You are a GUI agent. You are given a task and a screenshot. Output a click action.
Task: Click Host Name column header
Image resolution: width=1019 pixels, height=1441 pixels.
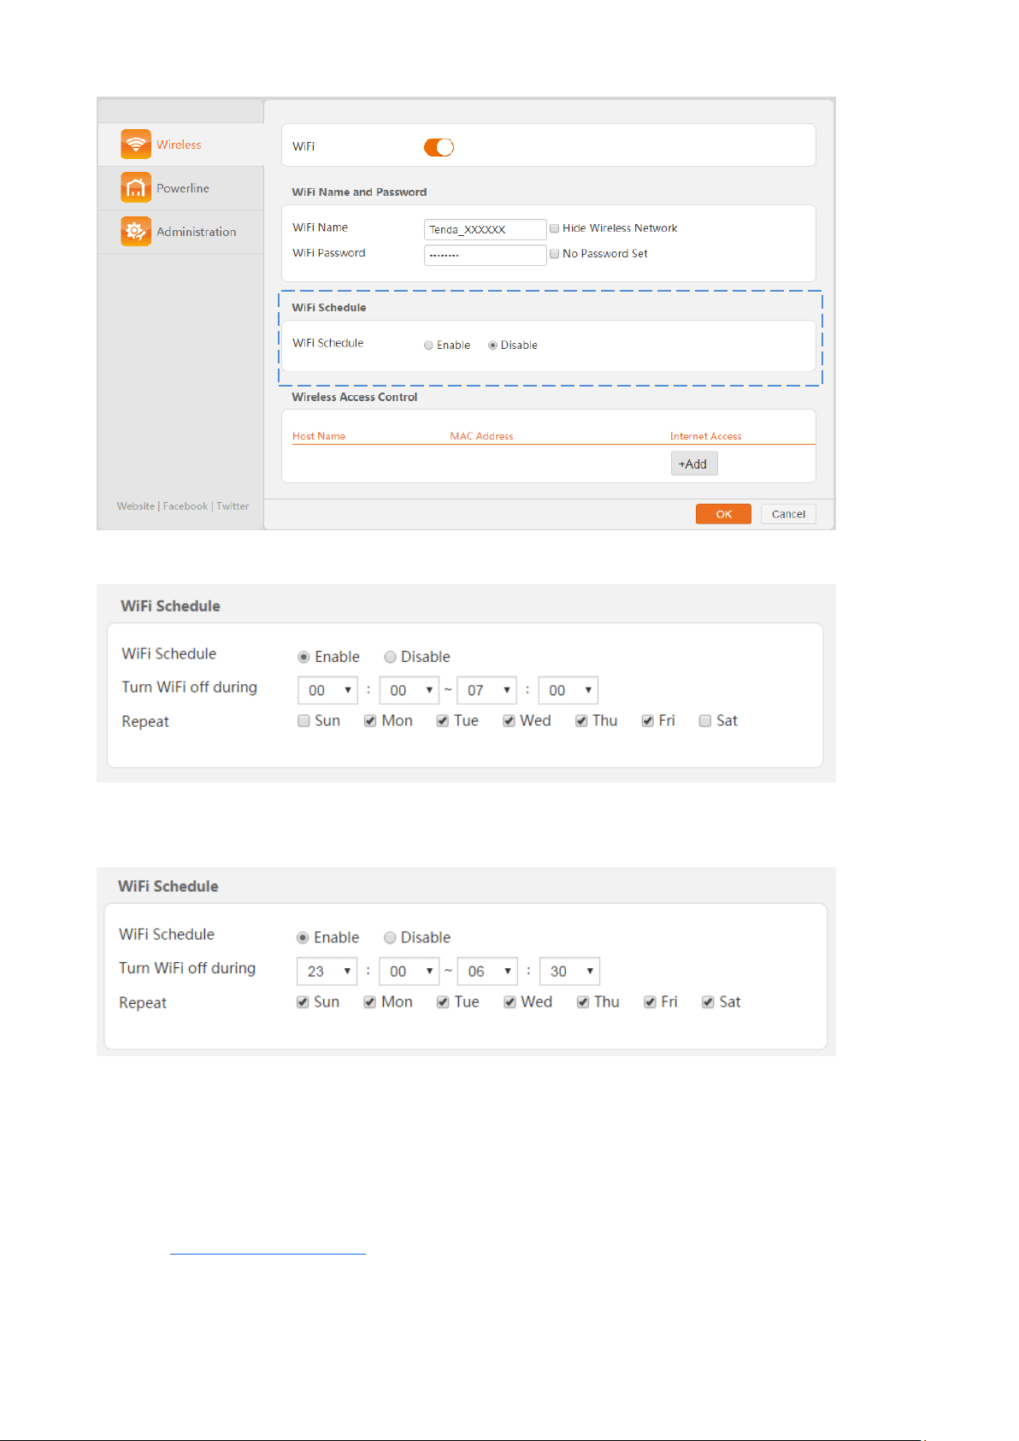pyautogui.click(x=319, y=436)
